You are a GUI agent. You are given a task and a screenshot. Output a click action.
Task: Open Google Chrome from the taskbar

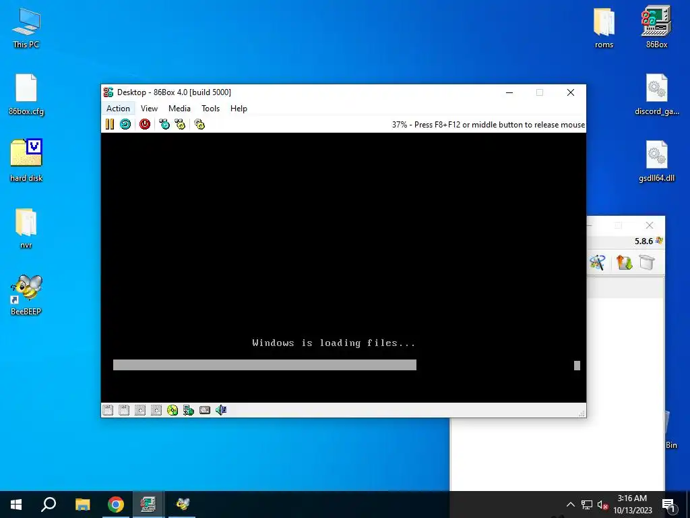[x=116, y=505]
